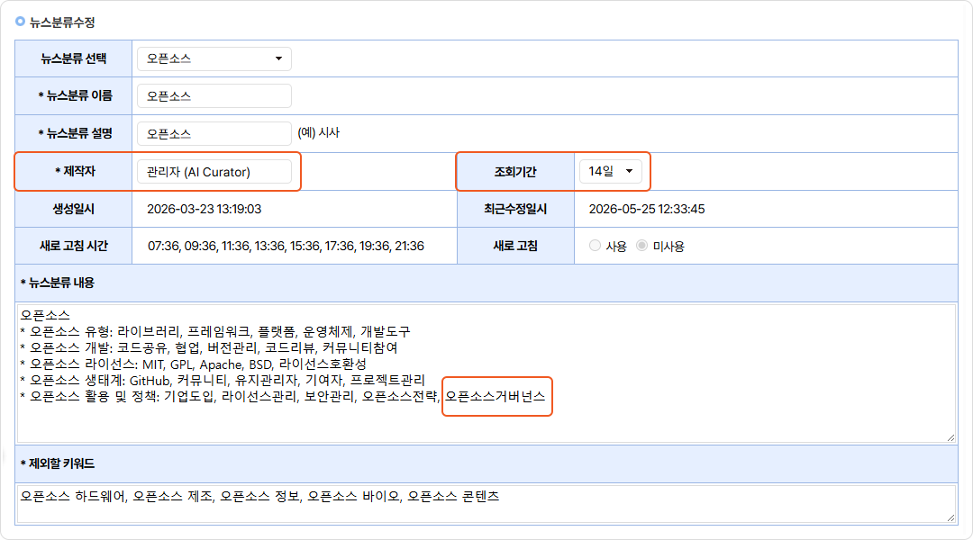Click the 뉴스분류수정 heading text
The image size is (973, 540).
pos(62,22)
